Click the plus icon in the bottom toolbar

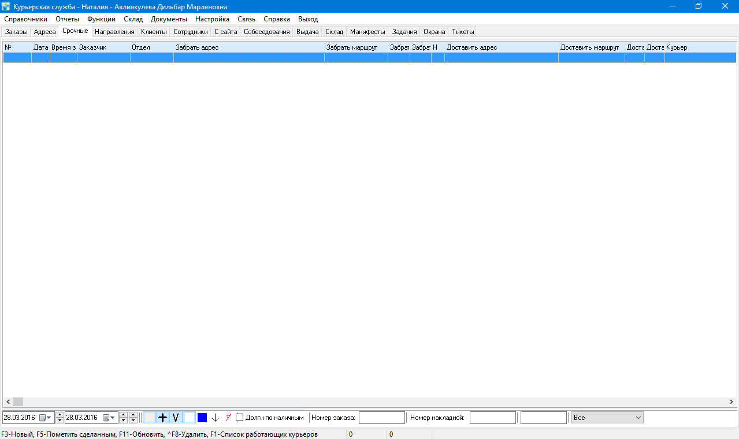[163, 418]
